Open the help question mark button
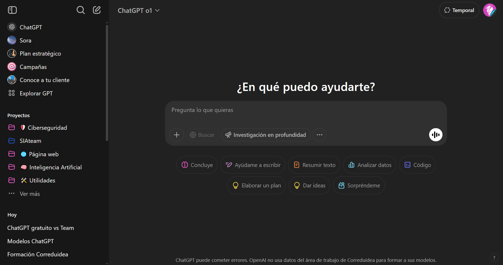This screenshot has height=265, width=503. tap(494, 258)
